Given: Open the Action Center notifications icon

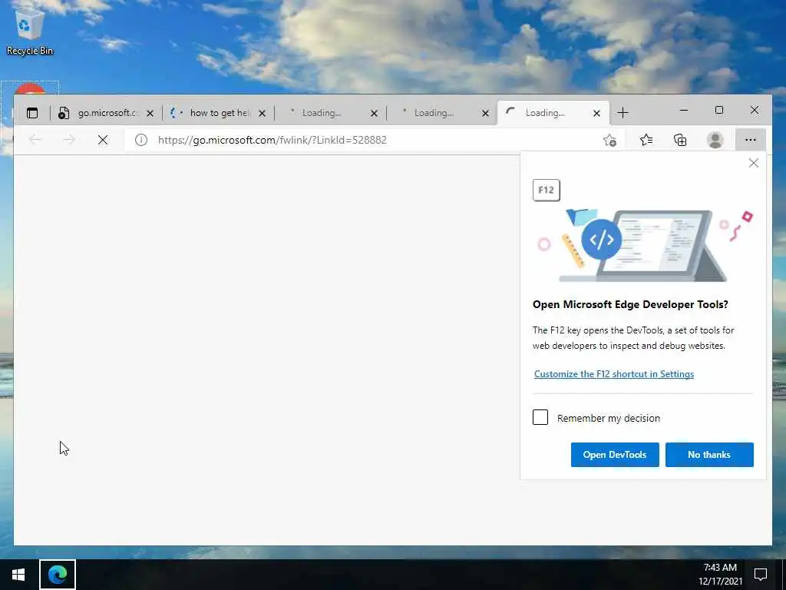Looking at the screenshot, I should [x=761, y=575].
